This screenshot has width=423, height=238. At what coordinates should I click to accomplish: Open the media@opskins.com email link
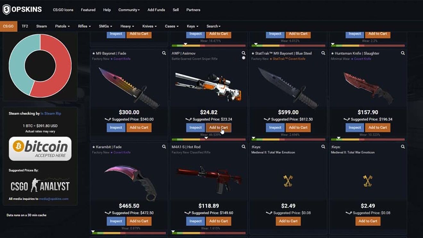(54, 199)
